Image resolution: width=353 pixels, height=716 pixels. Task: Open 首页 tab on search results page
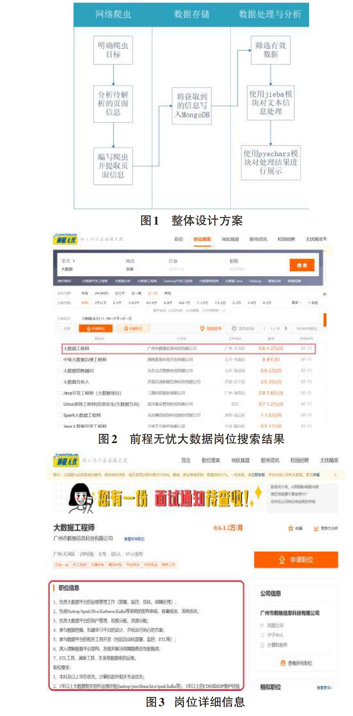tap(179, 239)
